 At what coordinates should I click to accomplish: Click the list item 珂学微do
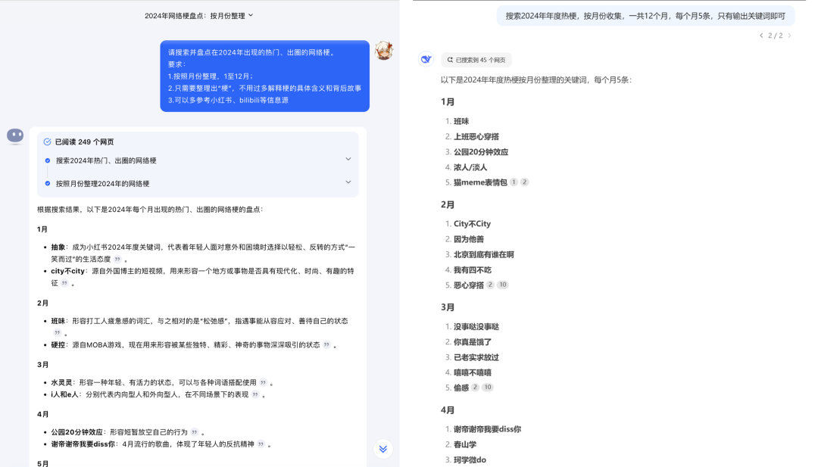coord(470,459)
